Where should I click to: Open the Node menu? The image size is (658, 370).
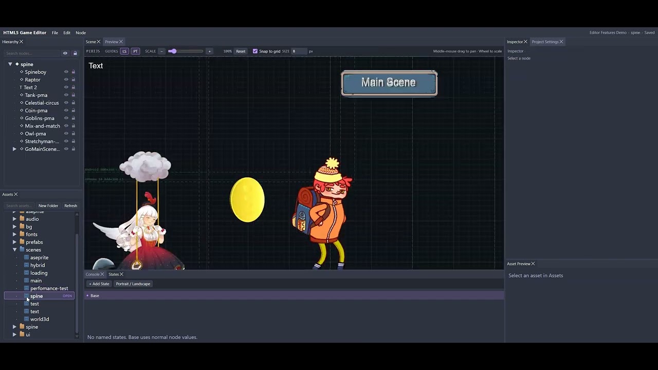[x=81, y=33]
